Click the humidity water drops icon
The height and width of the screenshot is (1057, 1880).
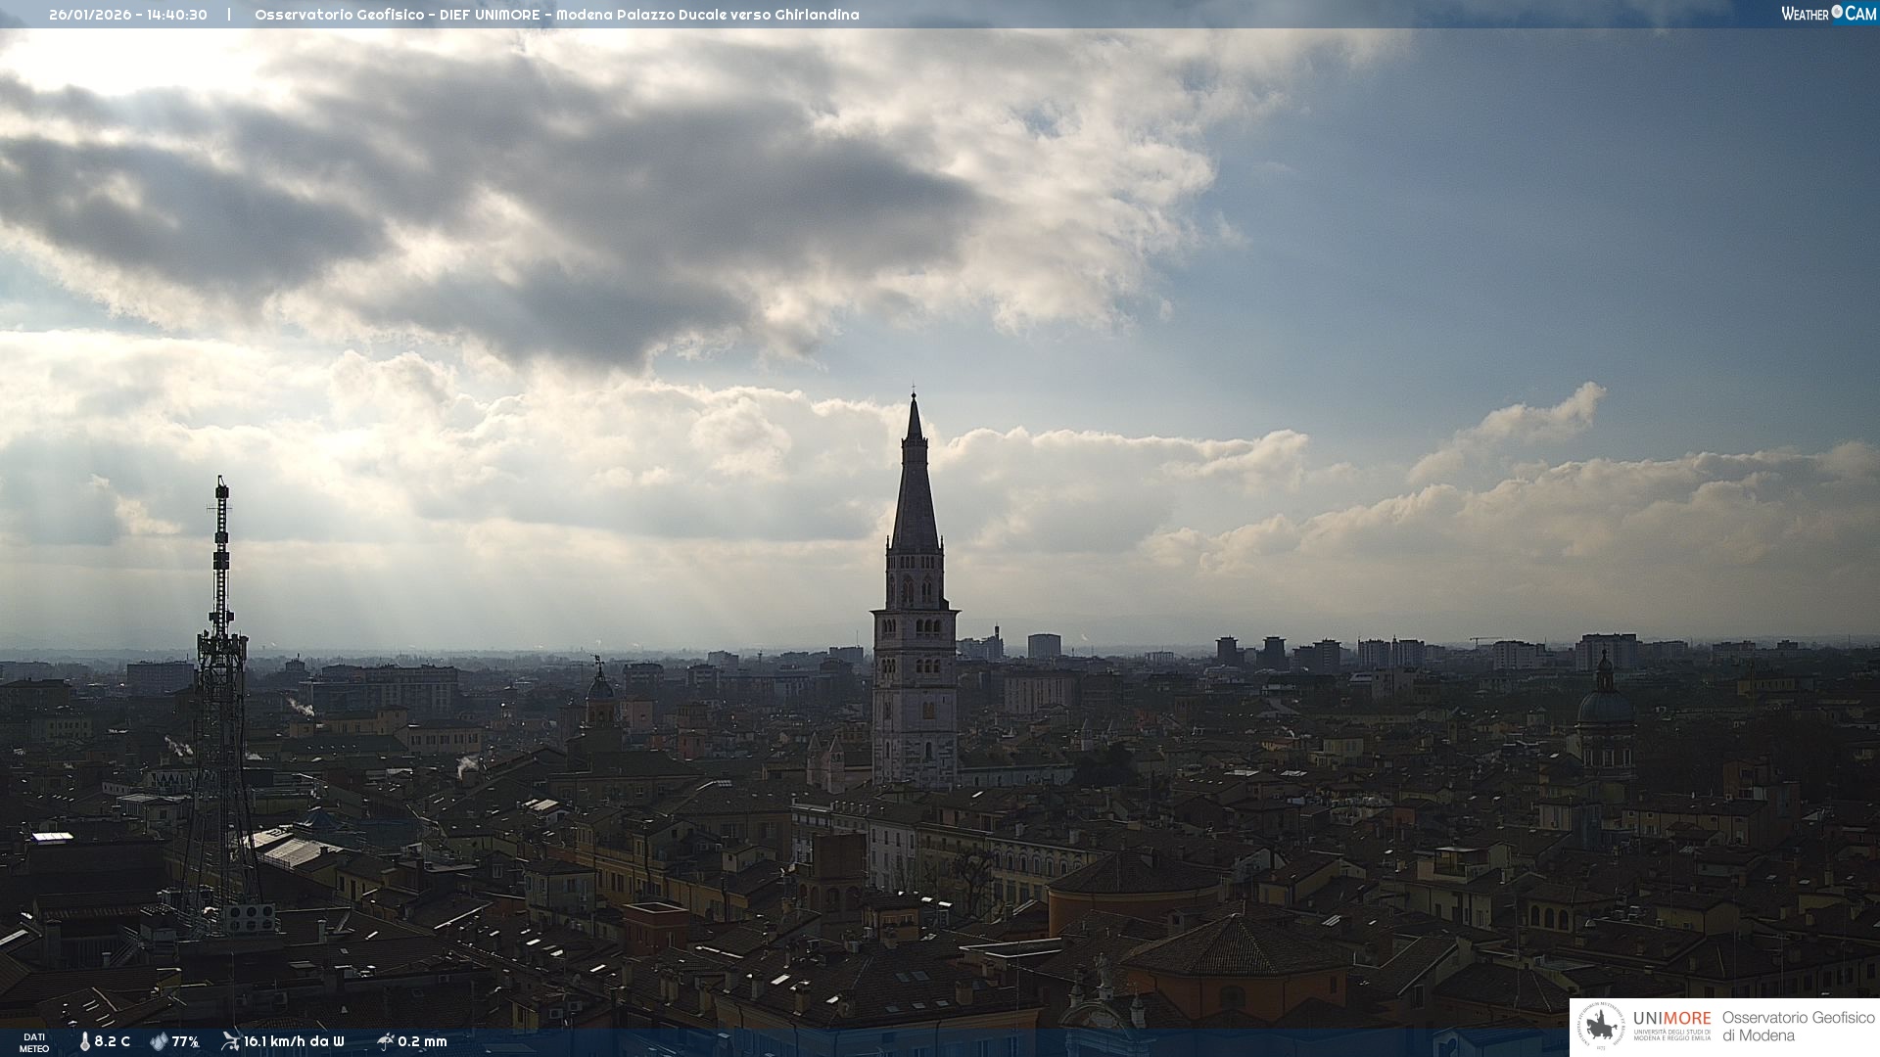coord(159,1041)
